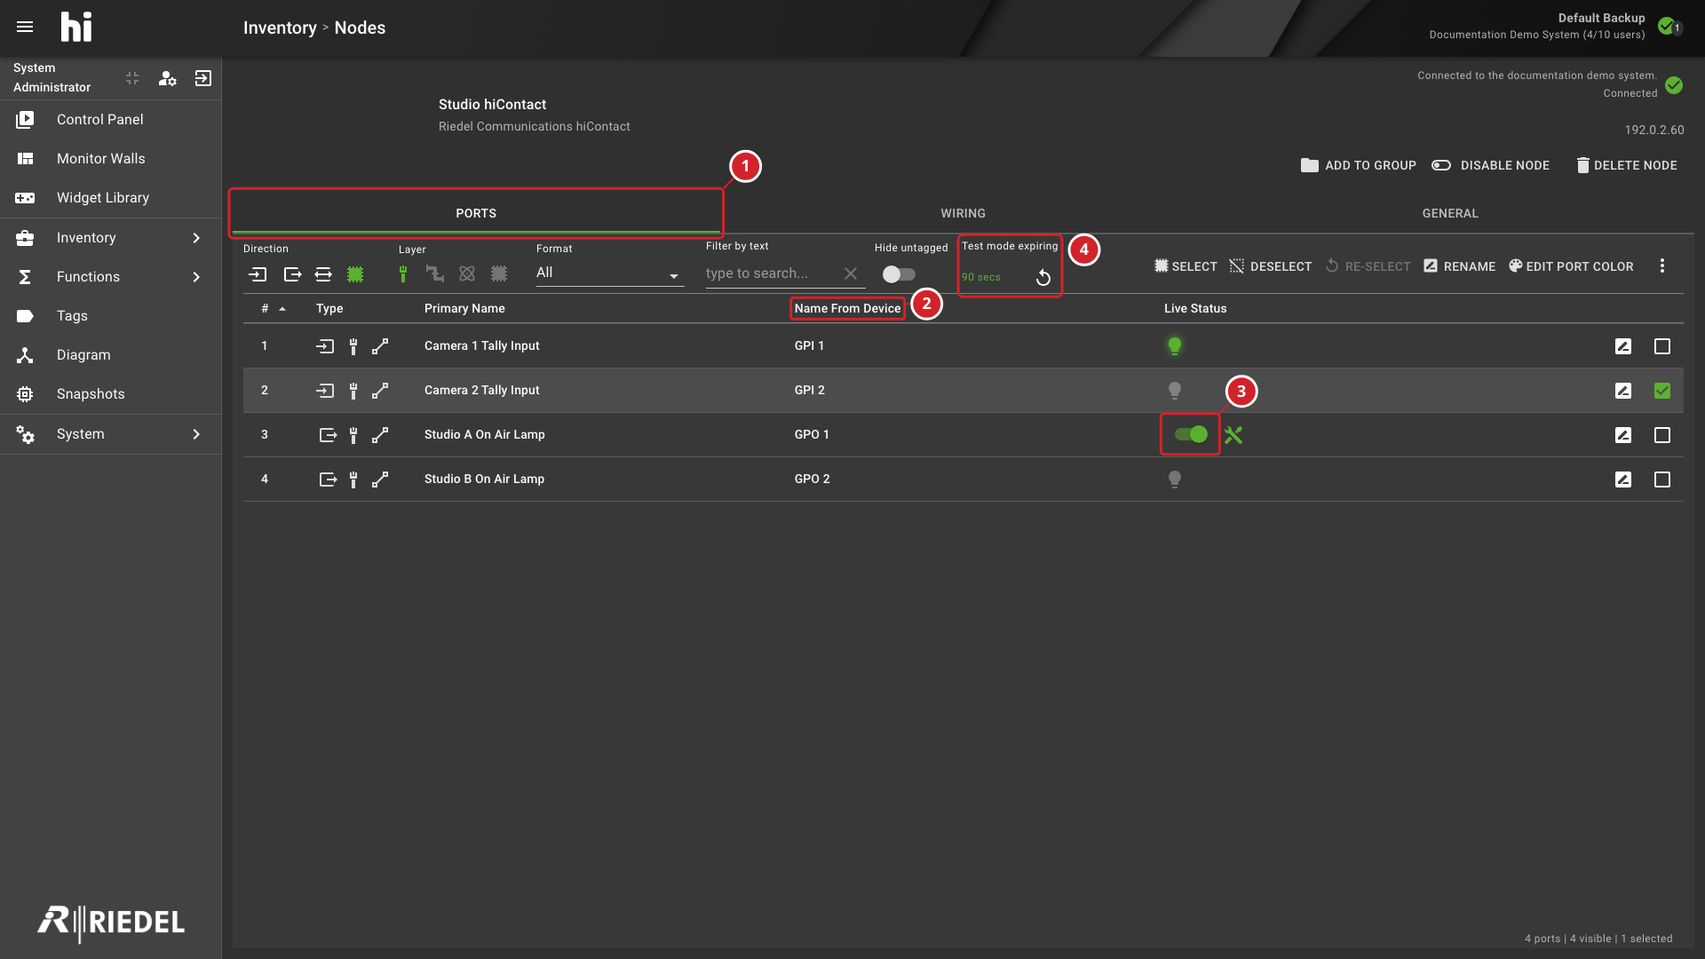This screenshot has height=959, width=1705.
Task: Click RENAME button
Action: pos(1459,266)
